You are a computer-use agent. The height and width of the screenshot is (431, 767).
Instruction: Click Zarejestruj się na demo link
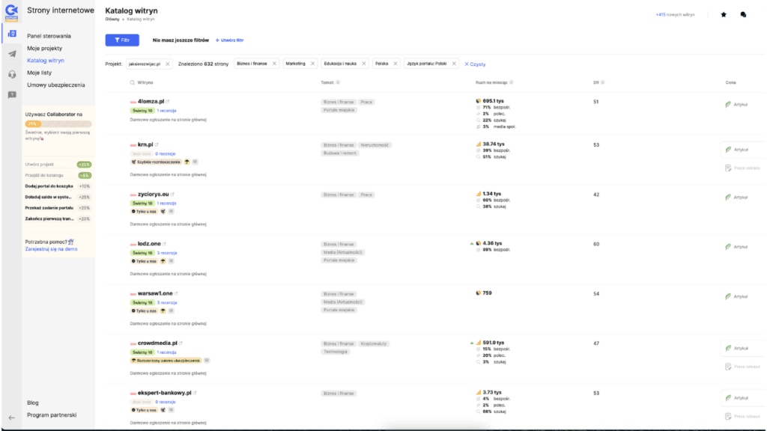(x=52, y=249)
